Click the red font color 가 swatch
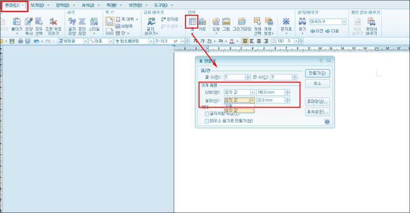The image size is (410, 213). (232, 41)
